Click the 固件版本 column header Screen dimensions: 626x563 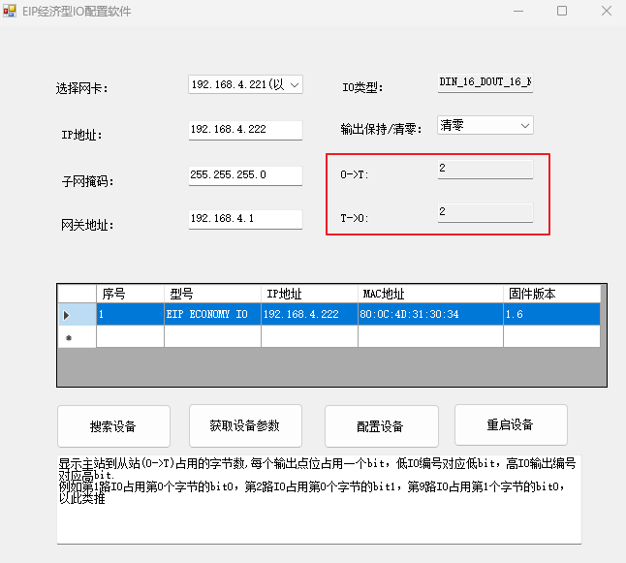[x=551, y=294]
